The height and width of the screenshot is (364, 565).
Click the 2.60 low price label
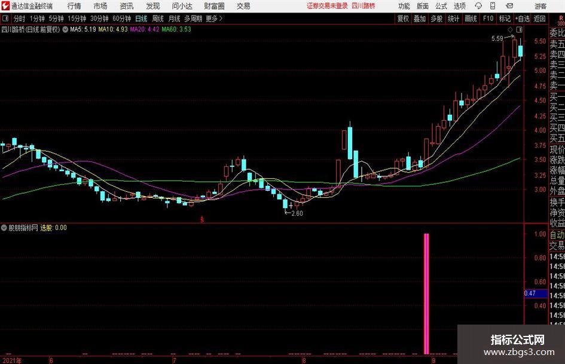pyautogui.click(x=297, y=213)
